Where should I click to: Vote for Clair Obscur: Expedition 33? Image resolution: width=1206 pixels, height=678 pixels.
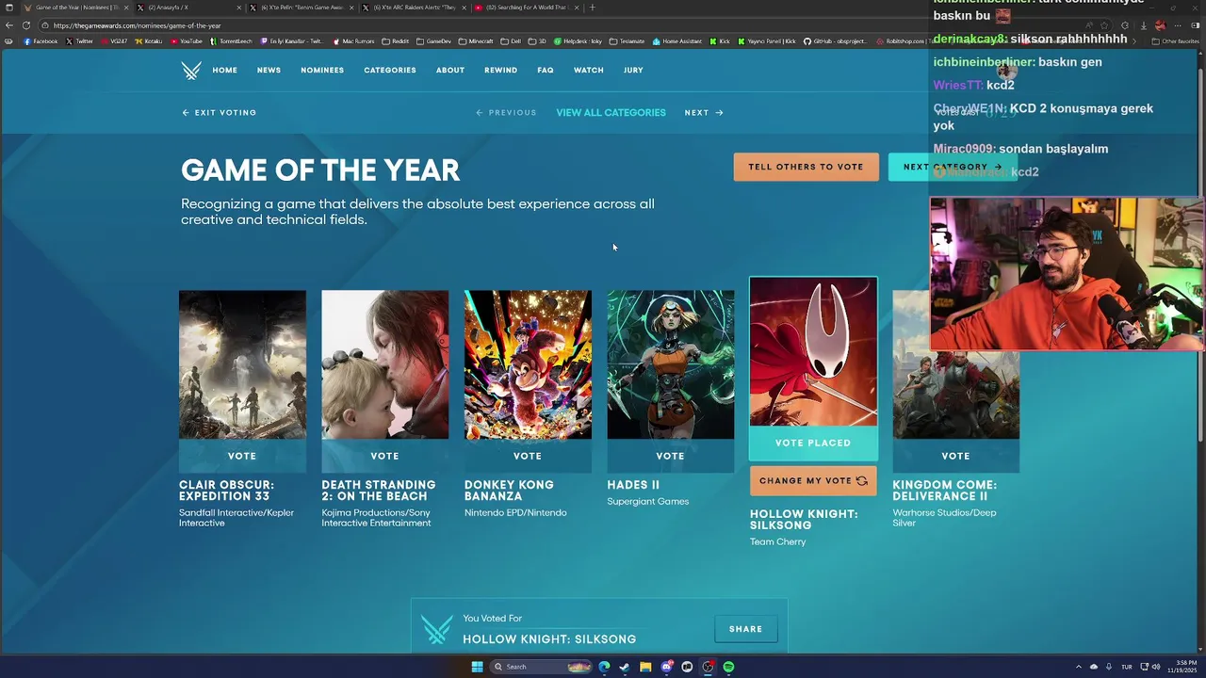pyautogui.click(x=242, y=456)
